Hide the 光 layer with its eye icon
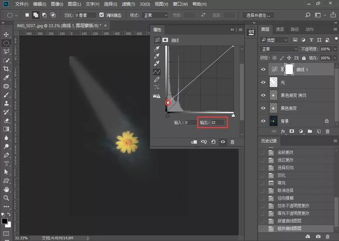This screenshot has height=241, width=339. click(264, 82)
